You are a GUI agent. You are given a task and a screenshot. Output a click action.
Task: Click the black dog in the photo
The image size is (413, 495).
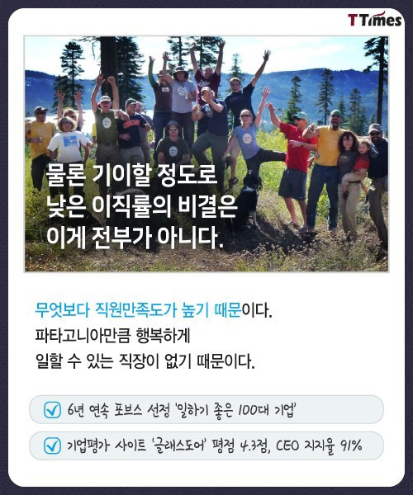pos(248,200)
